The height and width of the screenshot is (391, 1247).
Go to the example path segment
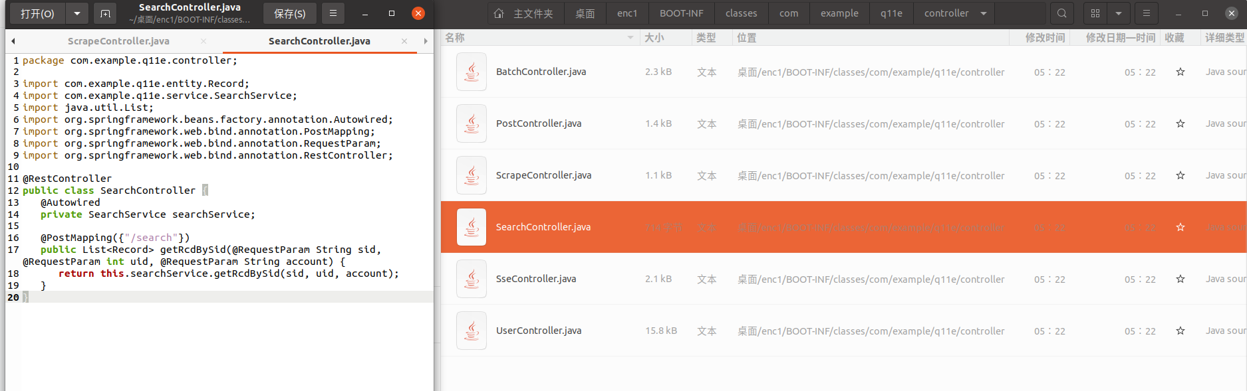tap(839, 13)
